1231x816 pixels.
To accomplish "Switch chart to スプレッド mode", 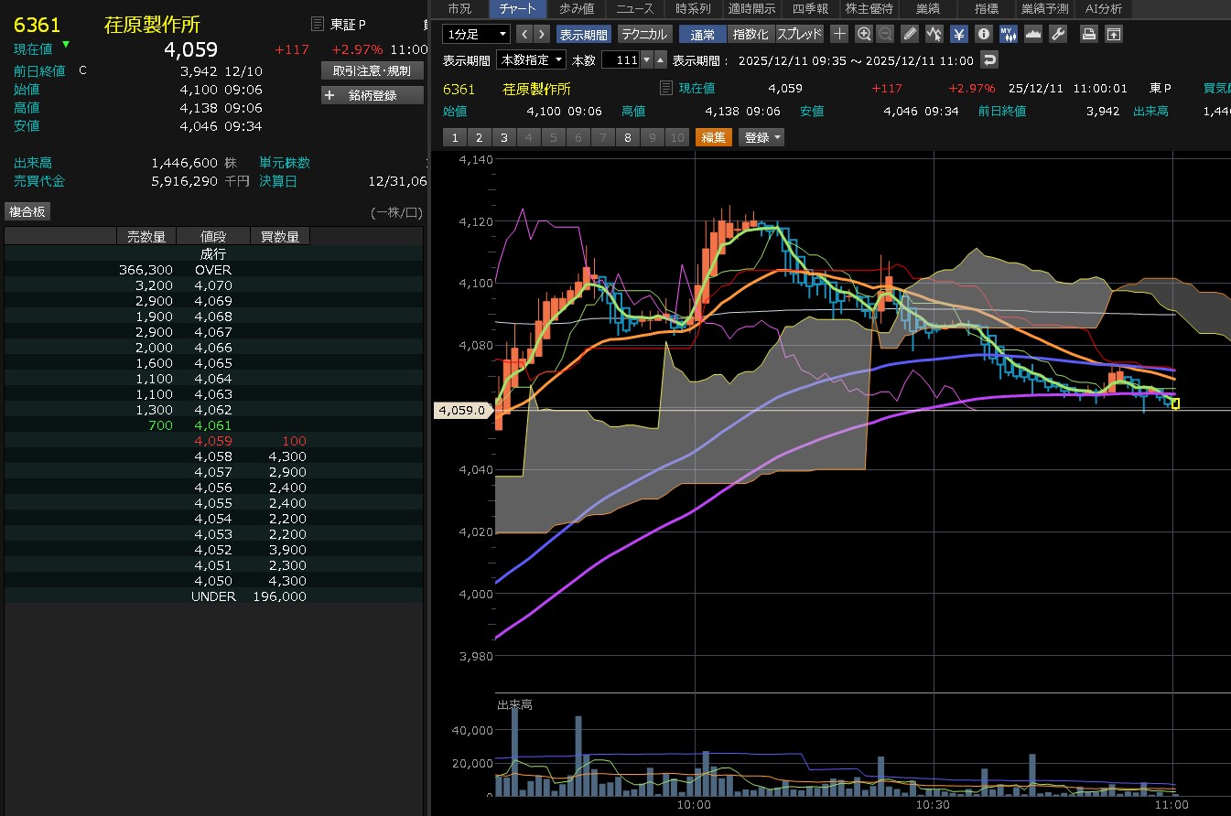I will point(800,34).
